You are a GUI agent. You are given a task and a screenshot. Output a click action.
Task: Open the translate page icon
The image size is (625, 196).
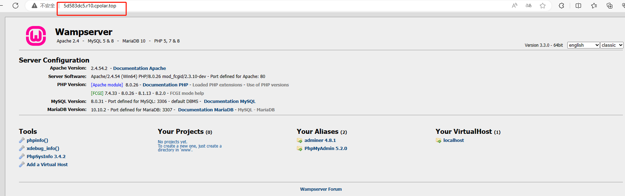tap(529, 6)
